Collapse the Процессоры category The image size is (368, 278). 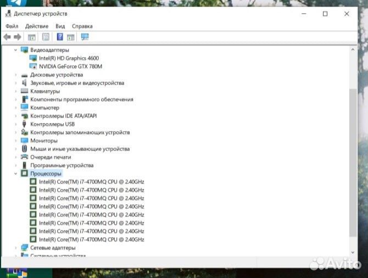15,174
